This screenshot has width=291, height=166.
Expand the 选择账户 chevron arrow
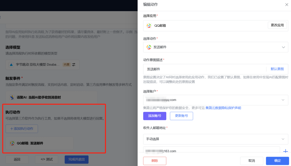pos(283,100)
